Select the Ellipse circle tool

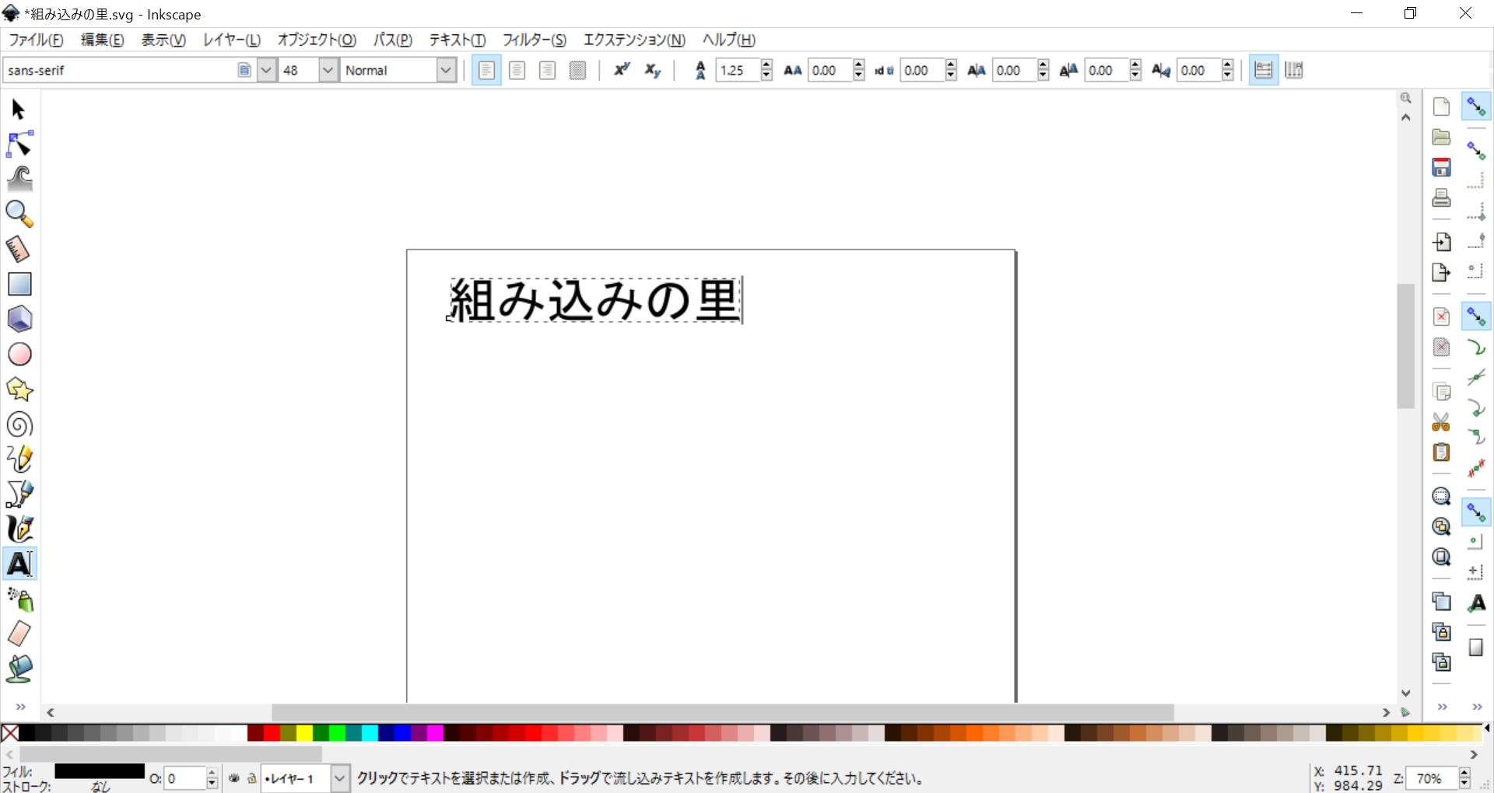point(19,354)
